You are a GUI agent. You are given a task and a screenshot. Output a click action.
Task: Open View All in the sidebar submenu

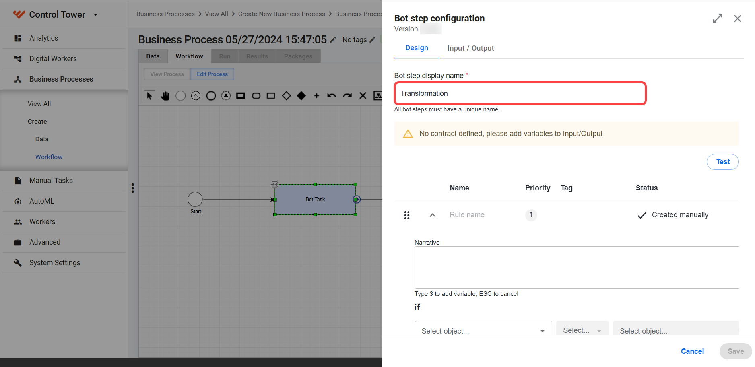click(39, 104)
